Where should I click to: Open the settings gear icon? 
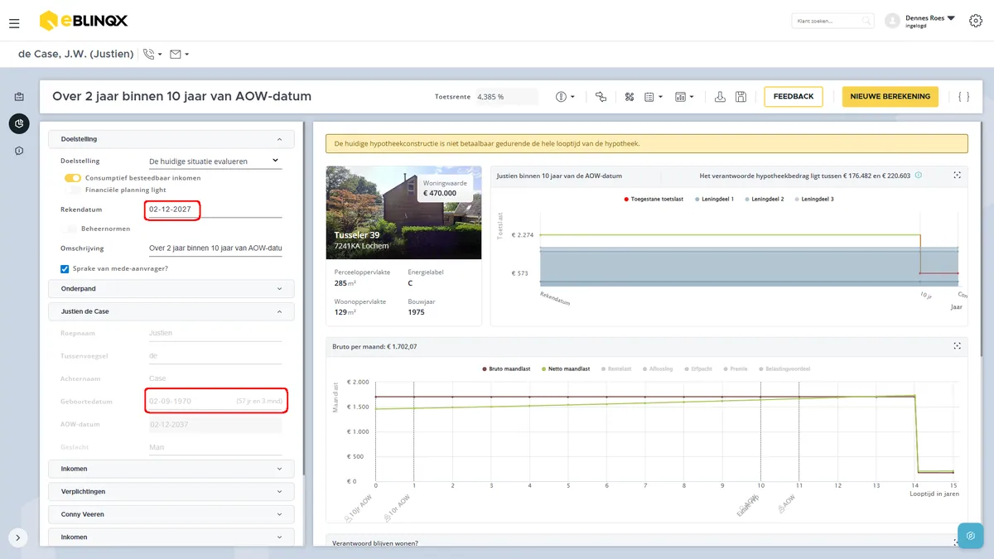[x=975, y=21]
